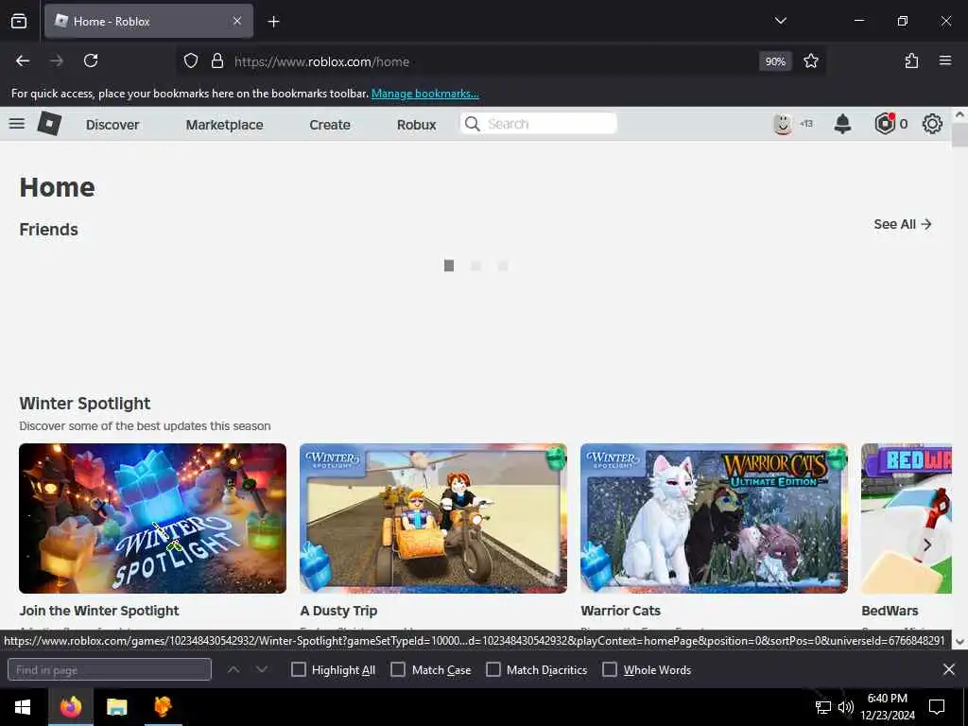Click page scrollbar down arrow

pyautogui.click(x=959, y=642)
